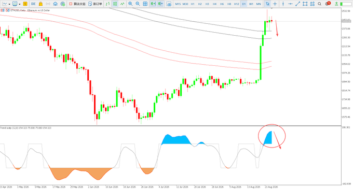Open the graphical objects shapes icon
353x189 pixels.
point(313,4)
